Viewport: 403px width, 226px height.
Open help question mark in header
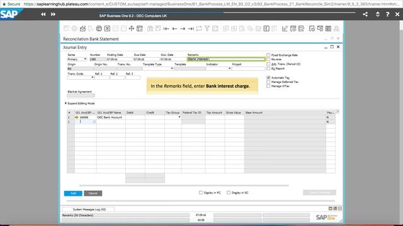[x=388, y=14]
